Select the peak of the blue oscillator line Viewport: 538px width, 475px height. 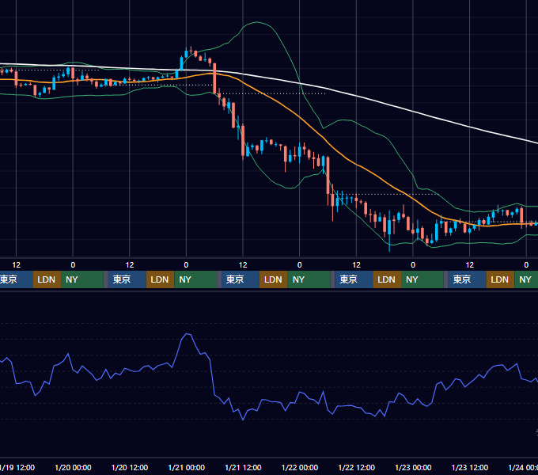click(187, 333)
